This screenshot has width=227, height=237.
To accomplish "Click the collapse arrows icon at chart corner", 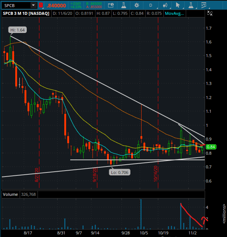I will coord(210,13).
